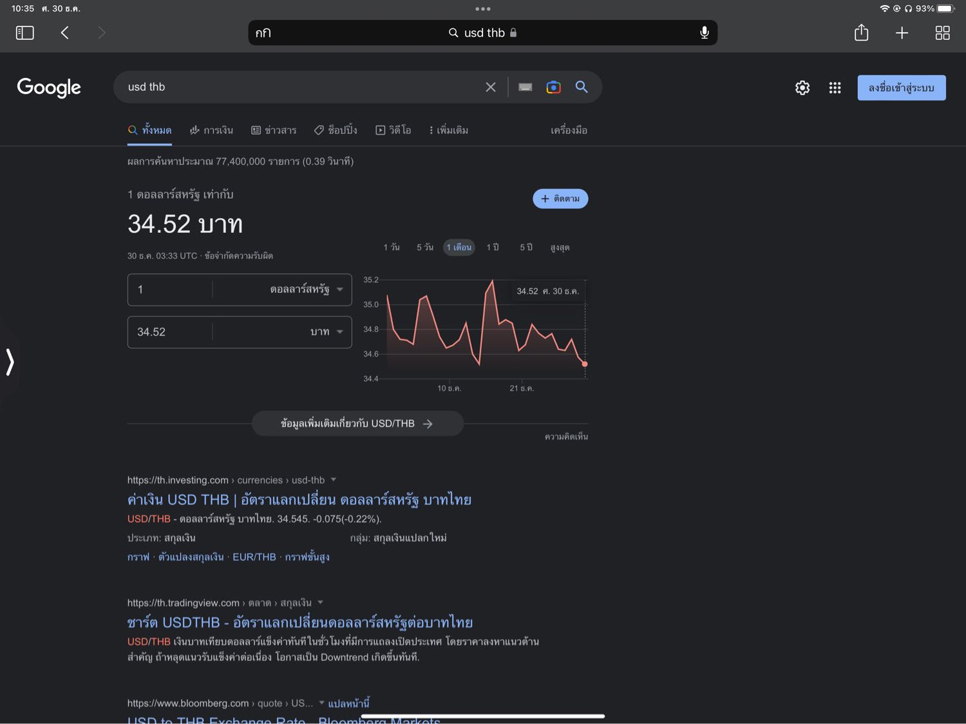Switch to the การเงิน tab

tap(211, 130)
